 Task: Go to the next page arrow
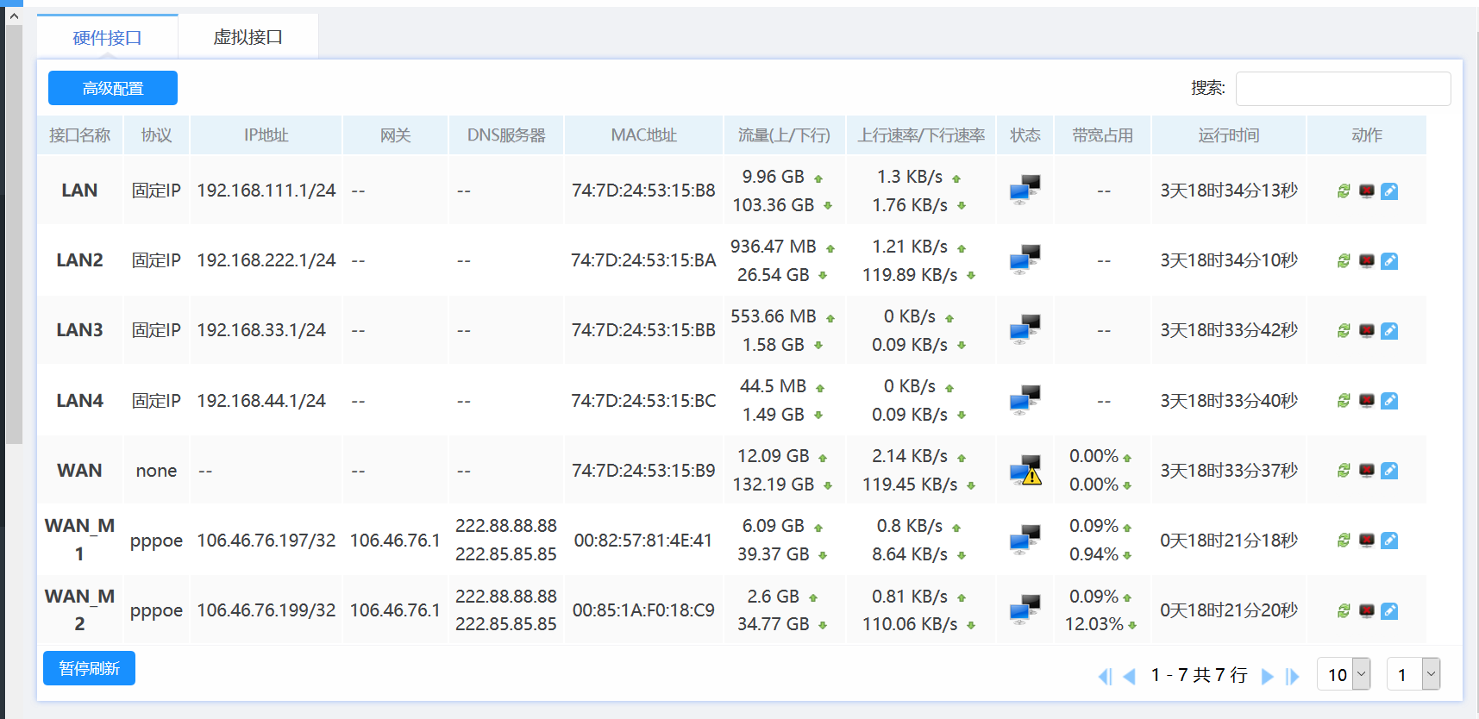point(1267,677)
